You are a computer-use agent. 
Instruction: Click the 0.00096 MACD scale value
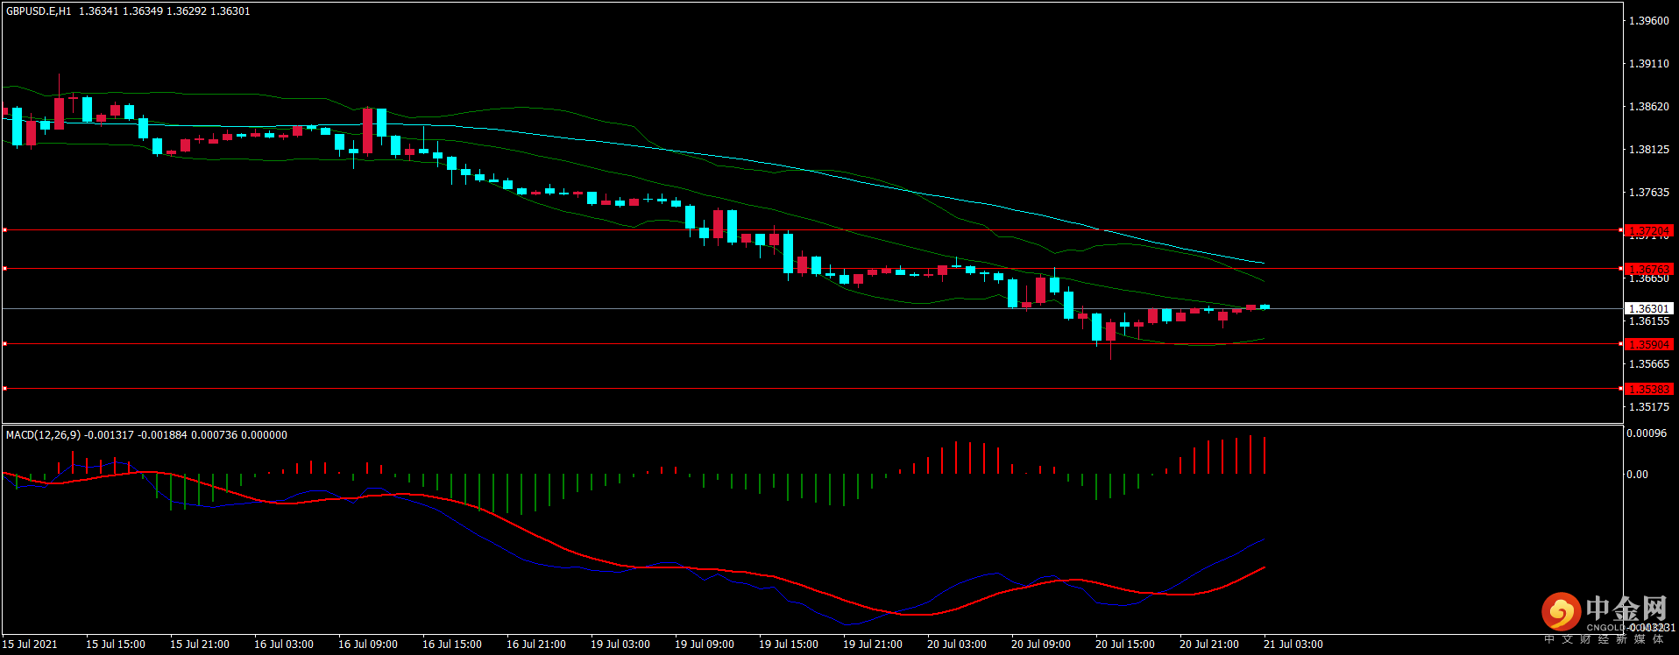[x=1647, y=433]
